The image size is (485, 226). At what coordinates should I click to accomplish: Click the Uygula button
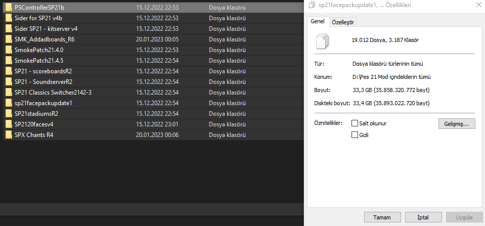[464, 217]
